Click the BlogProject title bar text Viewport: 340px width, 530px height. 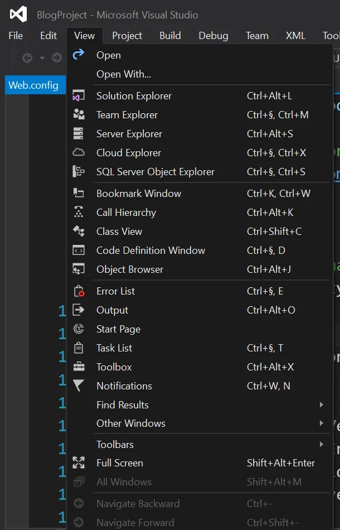(x=118, y=15)
